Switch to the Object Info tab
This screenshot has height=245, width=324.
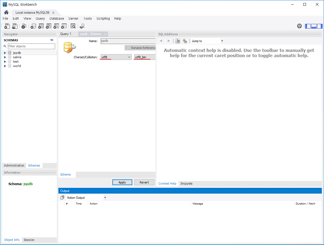pos(12,240)
